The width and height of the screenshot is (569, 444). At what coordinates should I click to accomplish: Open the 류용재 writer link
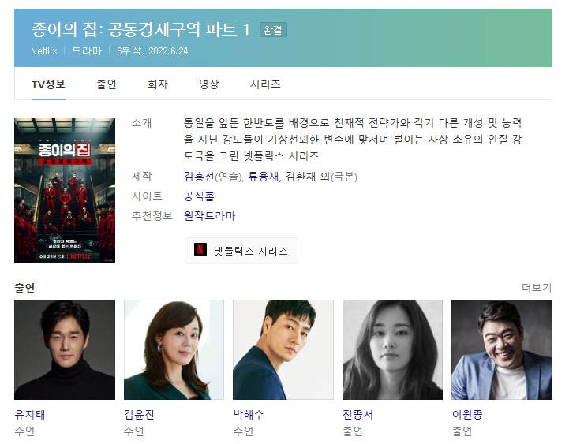coord(263,177)
